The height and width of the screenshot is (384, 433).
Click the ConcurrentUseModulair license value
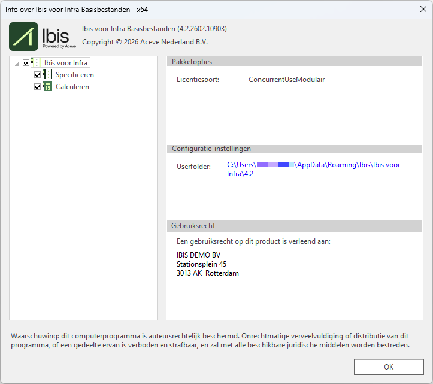(x=286, y=80)
